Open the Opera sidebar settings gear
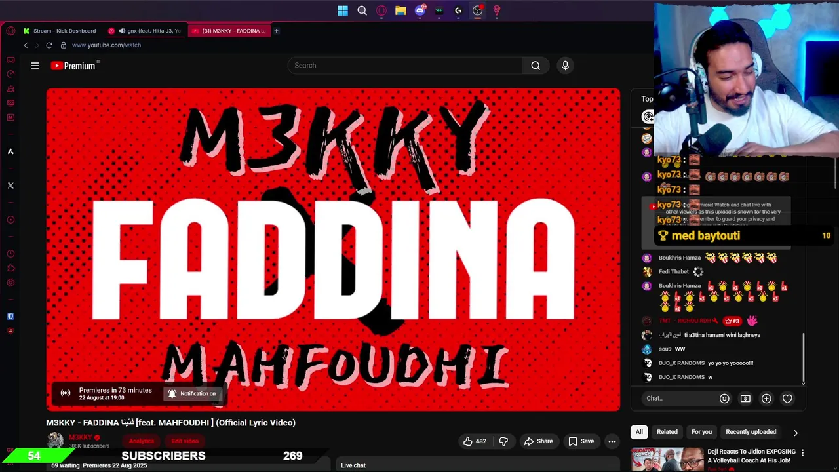 [10, 283]
